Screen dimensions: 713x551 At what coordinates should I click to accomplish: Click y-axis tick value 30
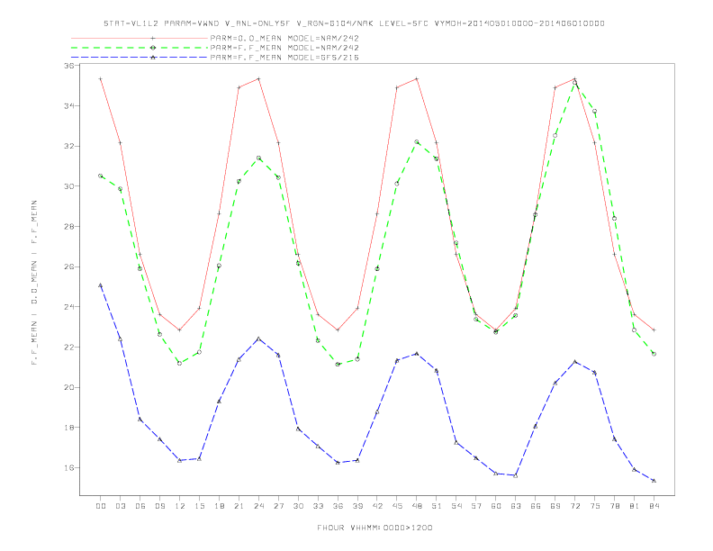click(x=69, y=186)
